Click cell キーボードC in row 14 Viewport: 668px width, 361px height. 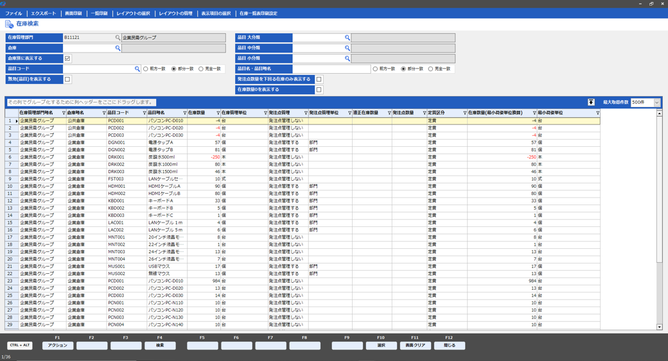(167, 215)
